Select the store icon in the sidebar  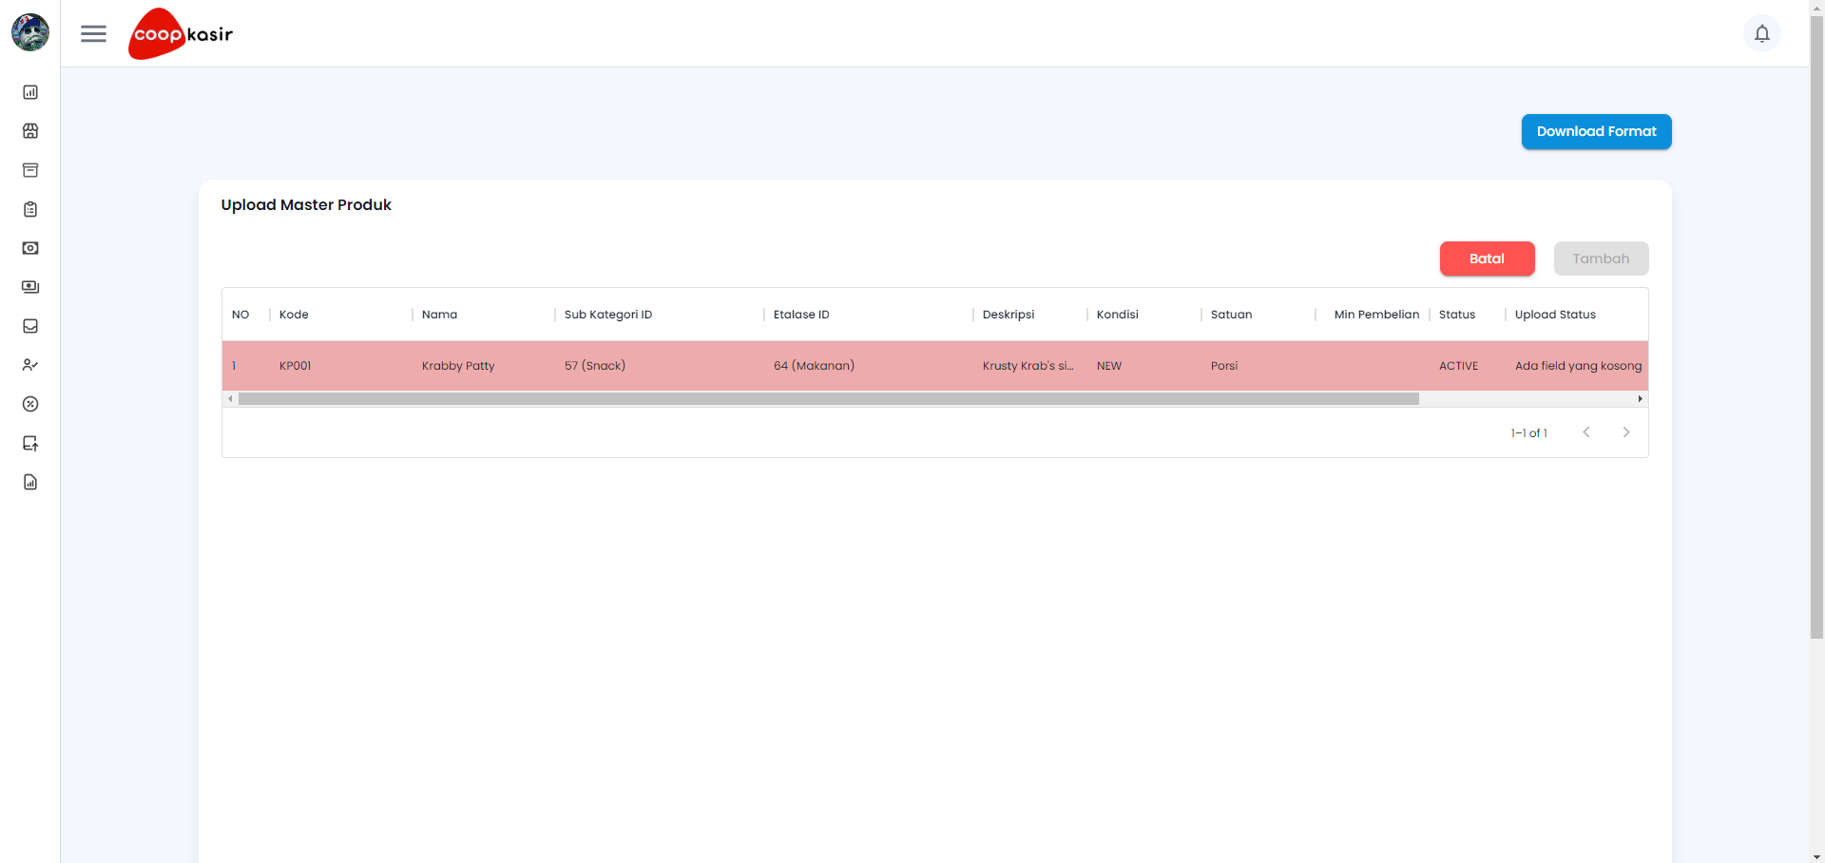30,131
